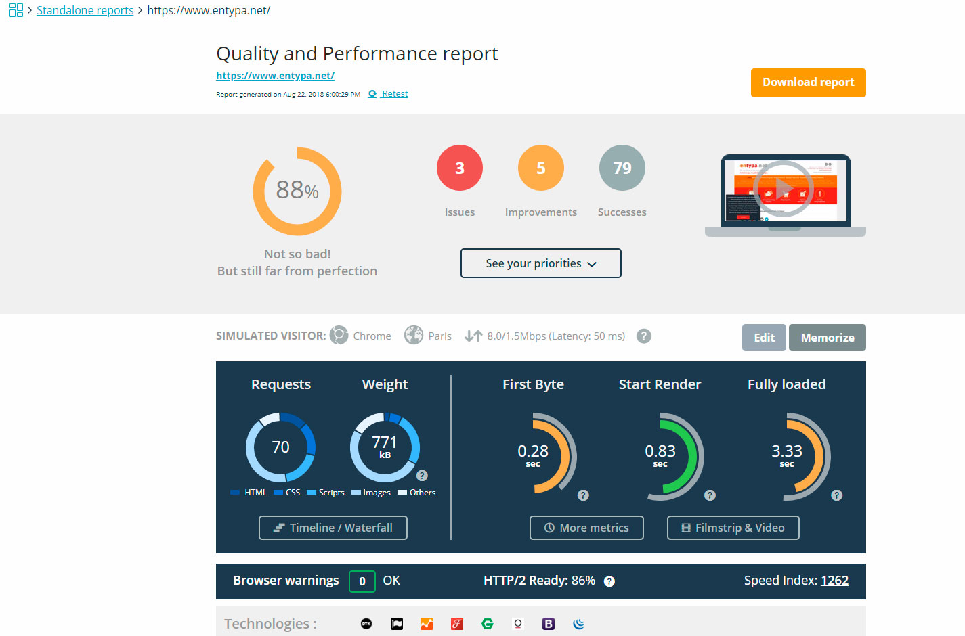Click the Retest link

coord(394,94)
